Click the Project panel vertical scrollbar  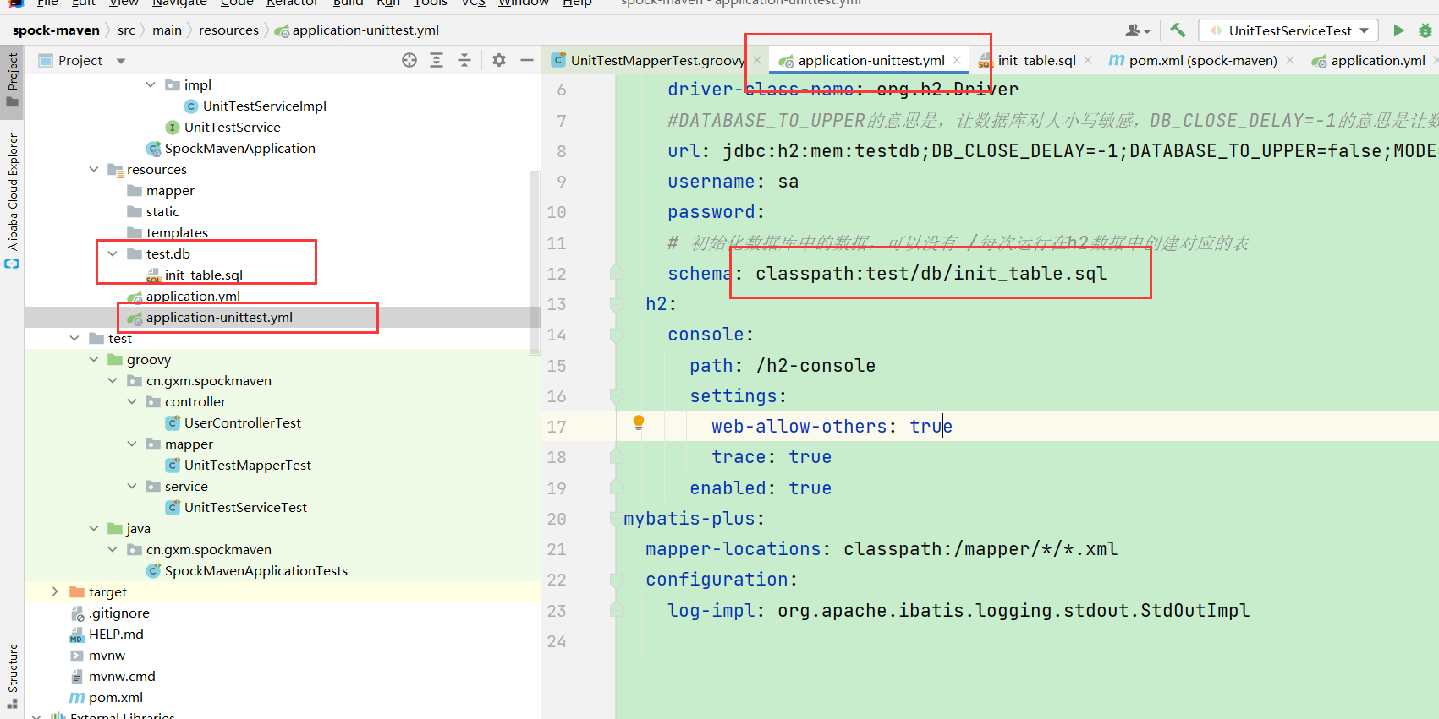tap(535, 262)
